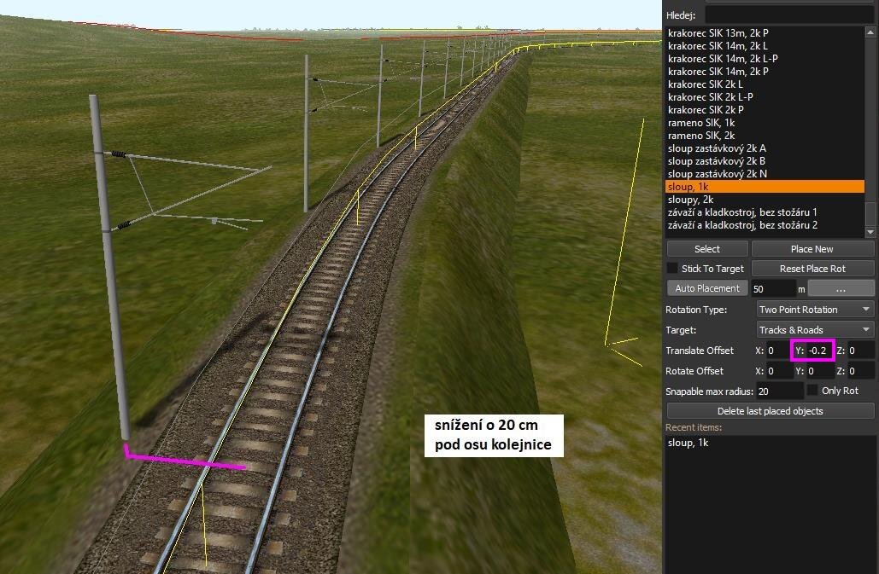Select 'sloupy, 2k' in the object list
This screenshot has width=879, height=574.
(691, 200)
